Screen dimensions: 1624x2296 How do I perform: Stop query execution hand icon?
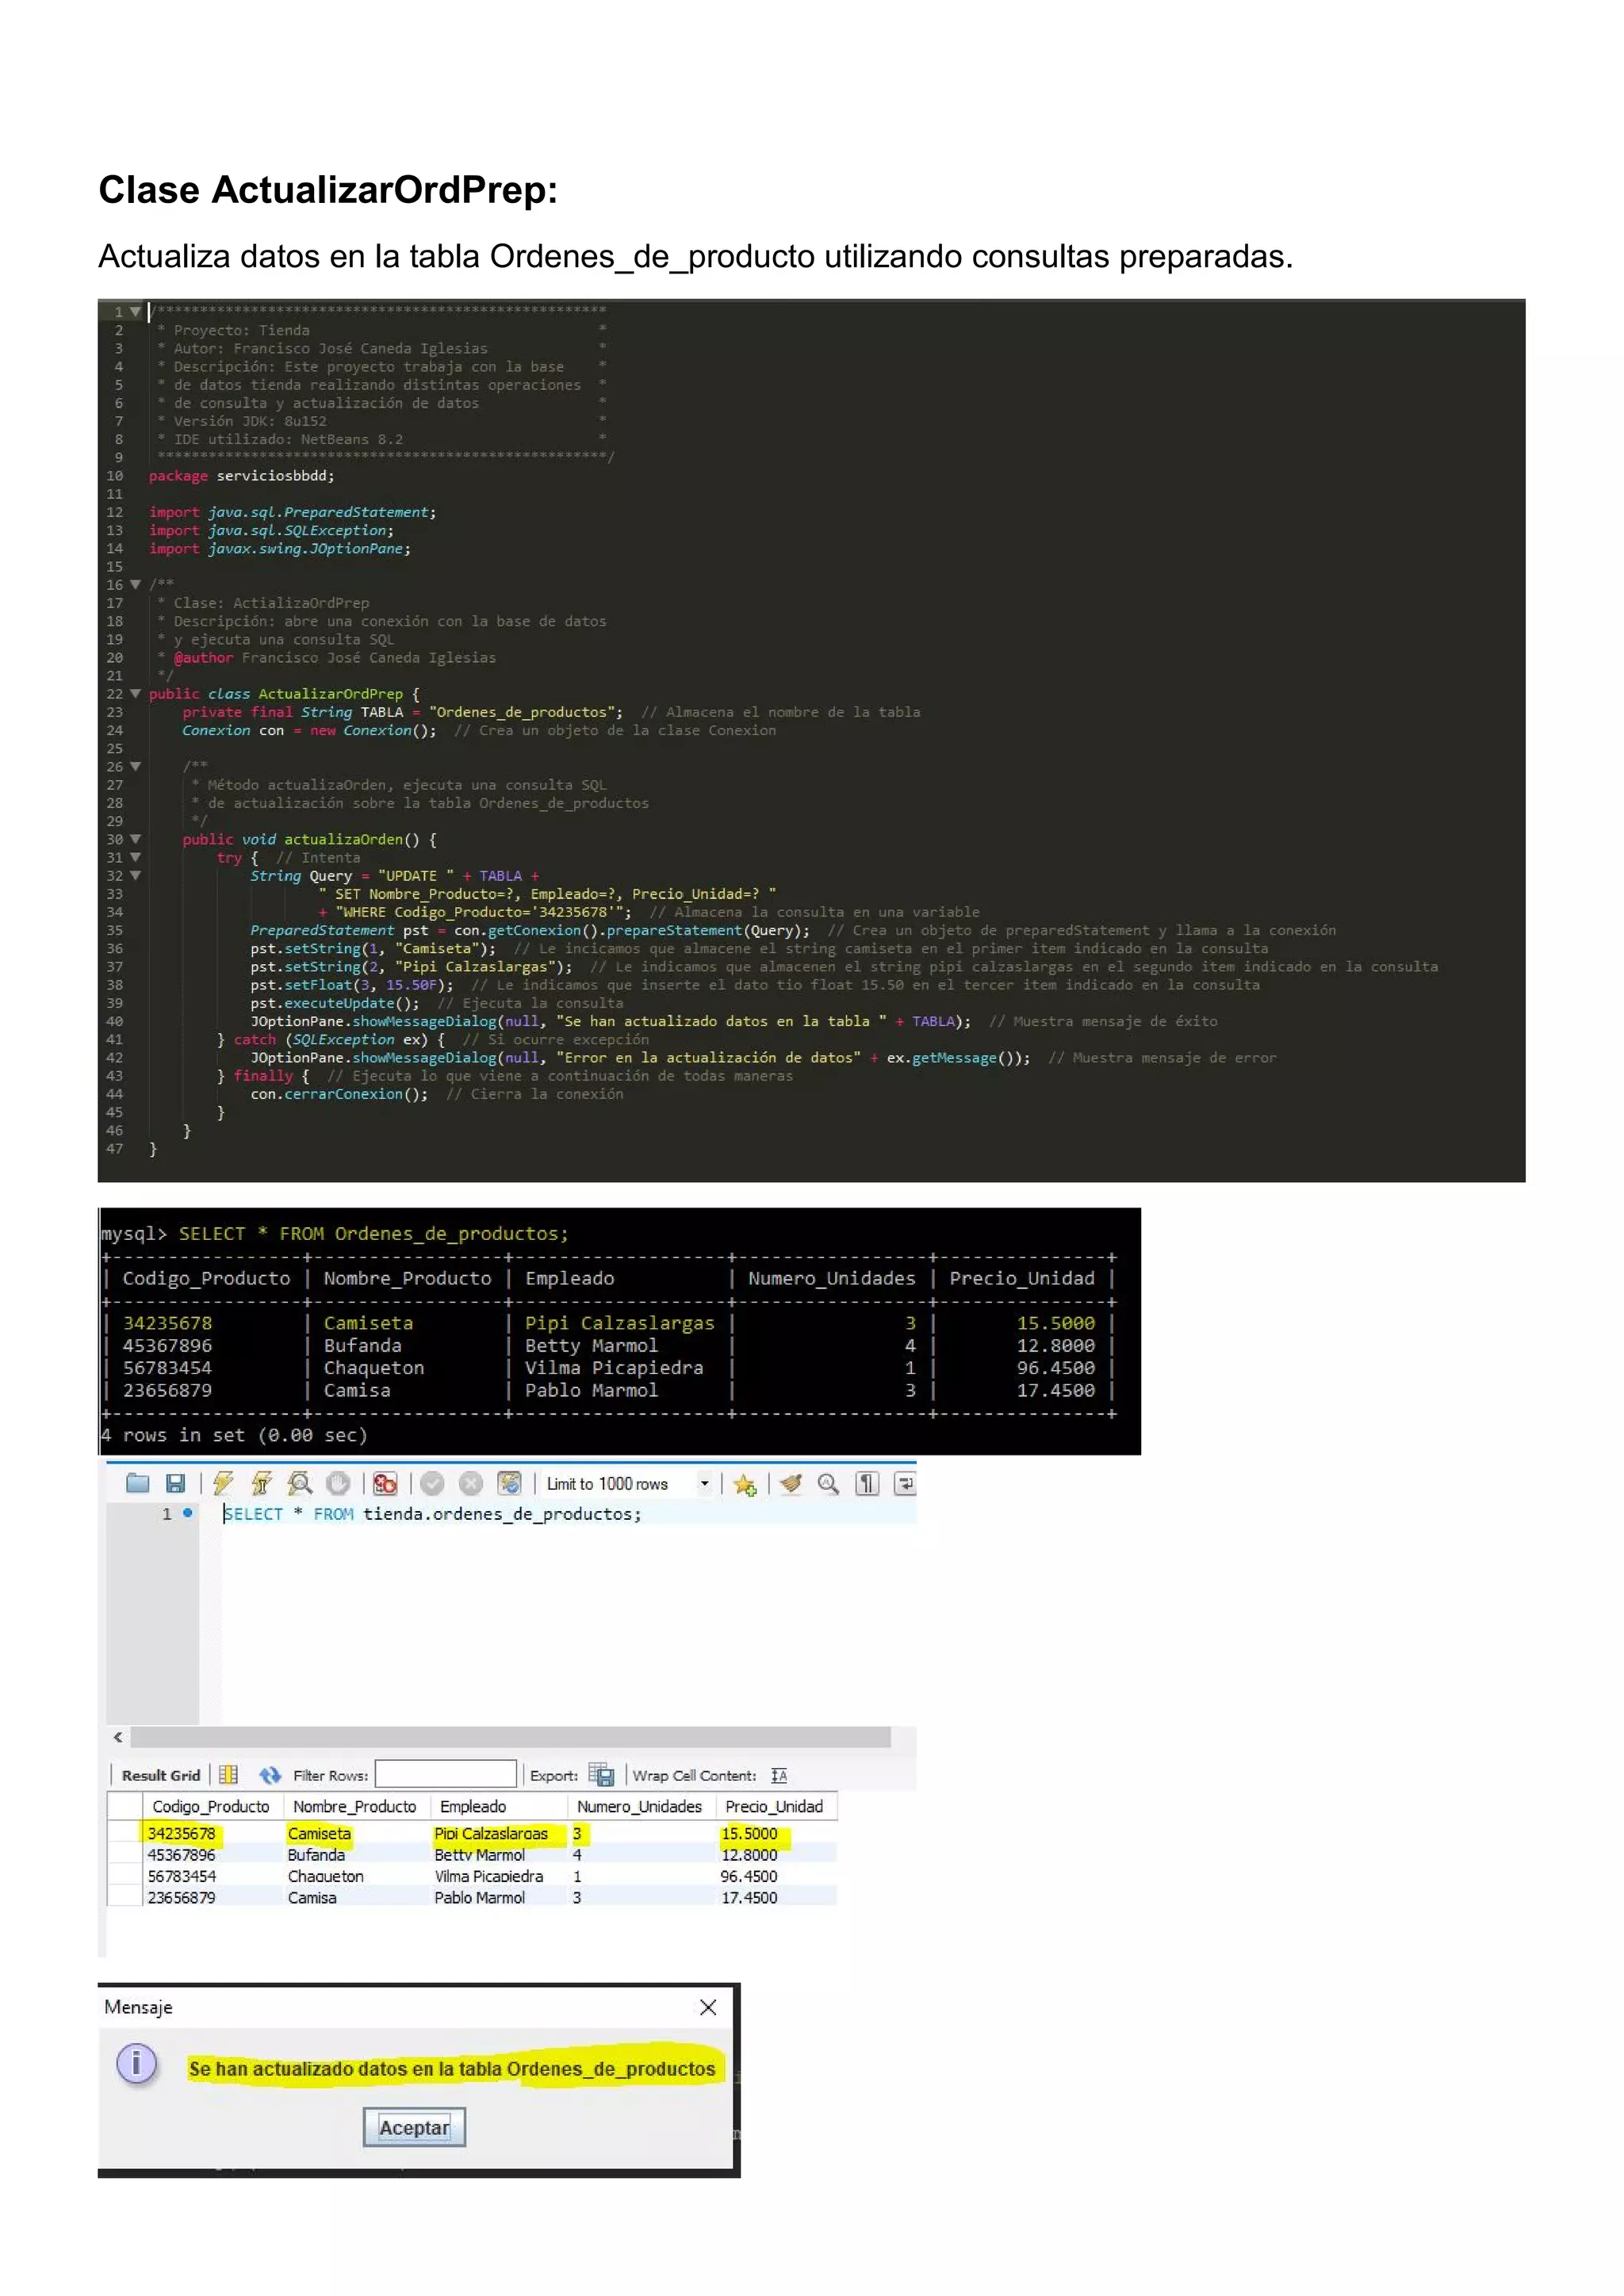pos(338,1484)
